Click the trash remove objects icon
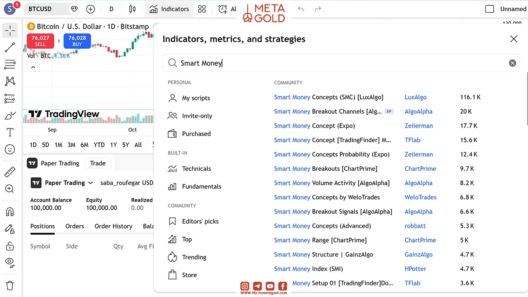The image size is (528, 297). pyautogui.click(x=10, y=286)
